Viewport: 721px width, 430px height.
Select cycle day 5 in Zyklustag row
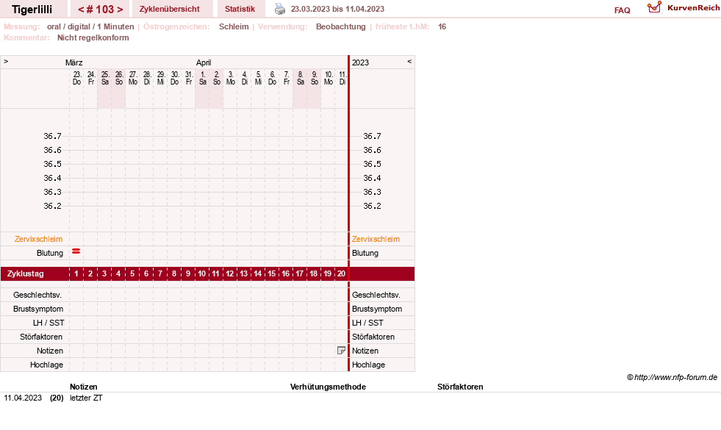132,273
